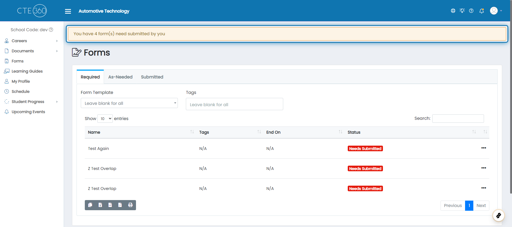Screen dimensions: 512x227
Task: Click the Search input field
Action: 458,118
